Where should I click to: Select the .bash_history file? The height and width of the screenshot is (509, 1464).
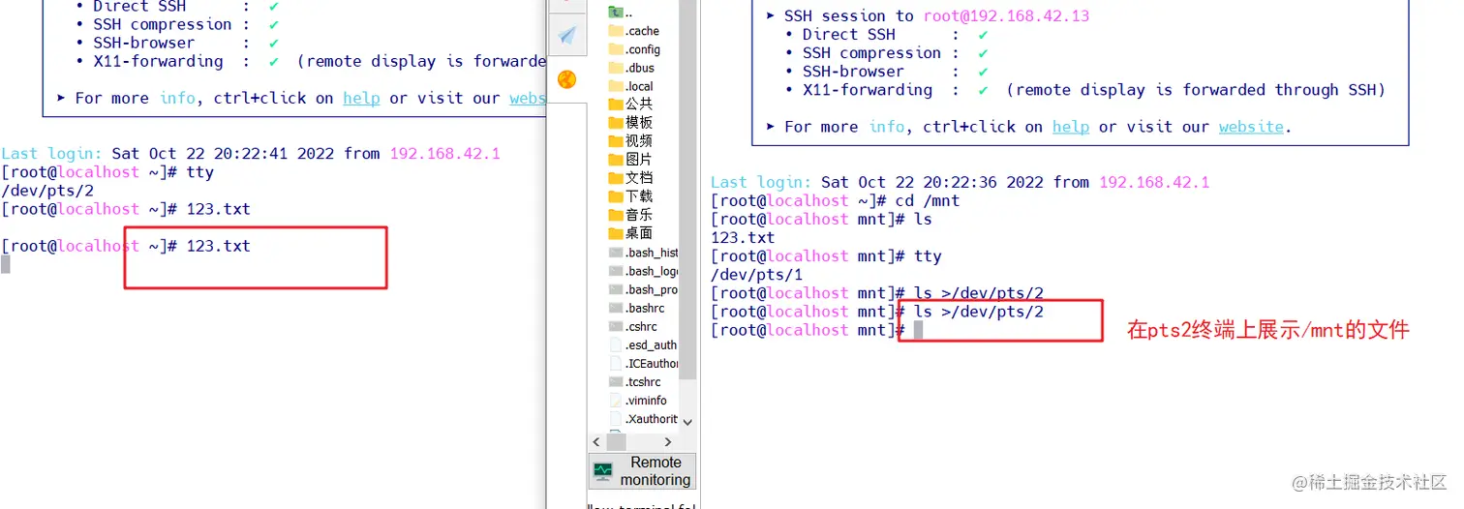(x=644, y=253)
